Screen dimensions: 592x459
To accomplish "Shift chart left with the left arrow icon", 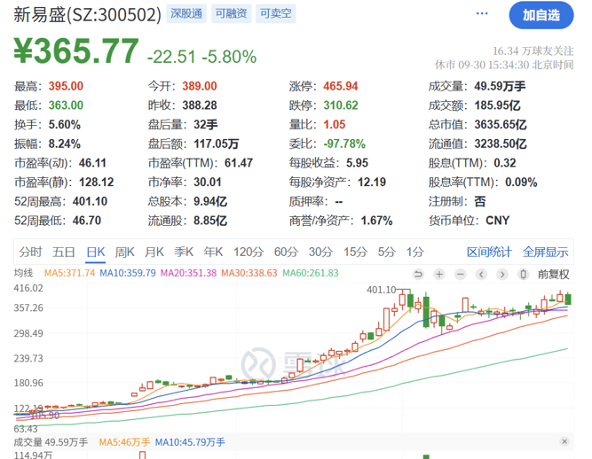I will [x=483, y=274].
